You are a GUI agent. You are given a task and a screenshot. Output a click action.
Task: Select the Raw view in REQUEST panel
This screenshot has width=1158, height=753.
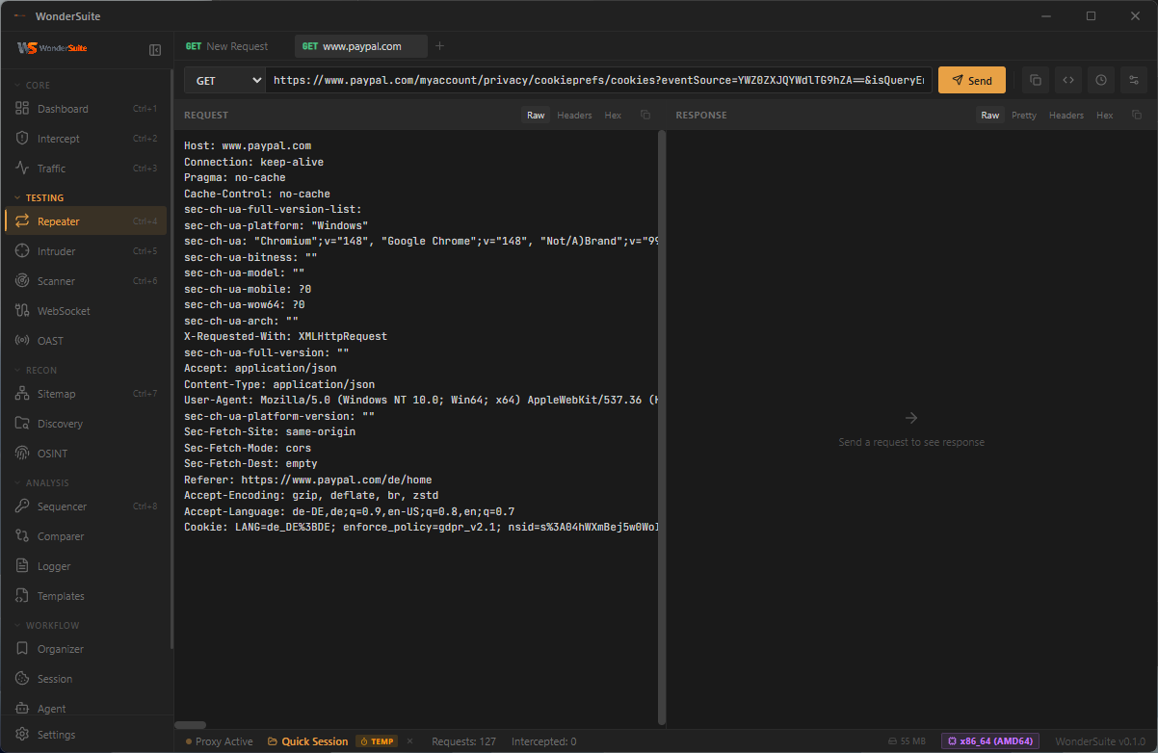coord(536,115)
